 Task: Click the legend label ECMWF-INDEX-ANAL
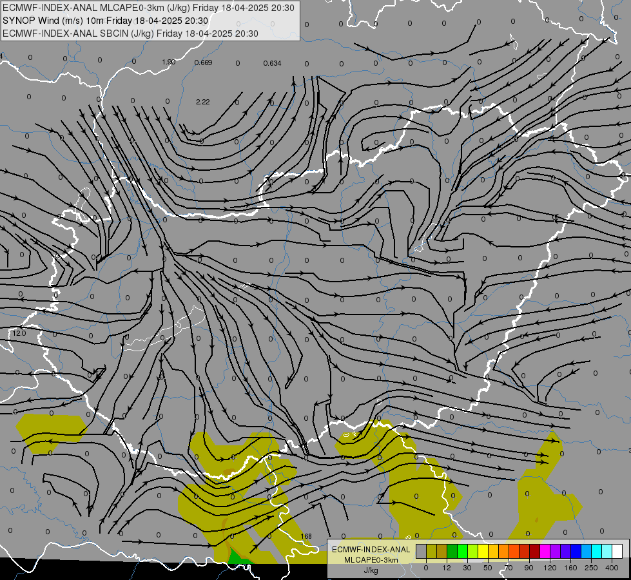[371, 550]
